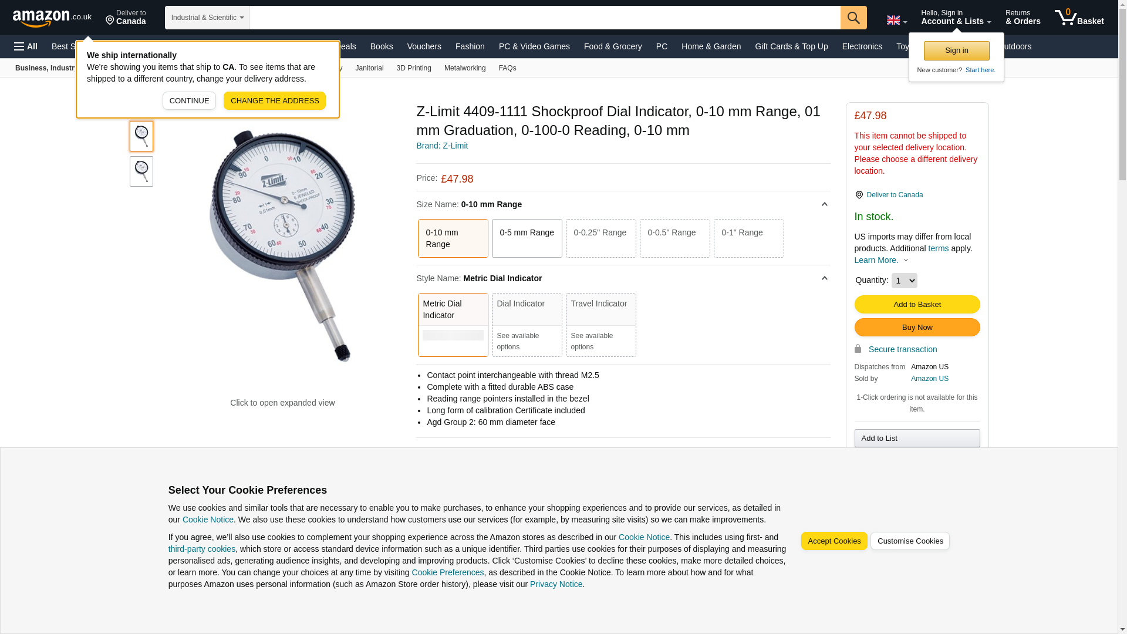Click Accept Cookies button
The image size is (1127, 634).
click(834, 541)
